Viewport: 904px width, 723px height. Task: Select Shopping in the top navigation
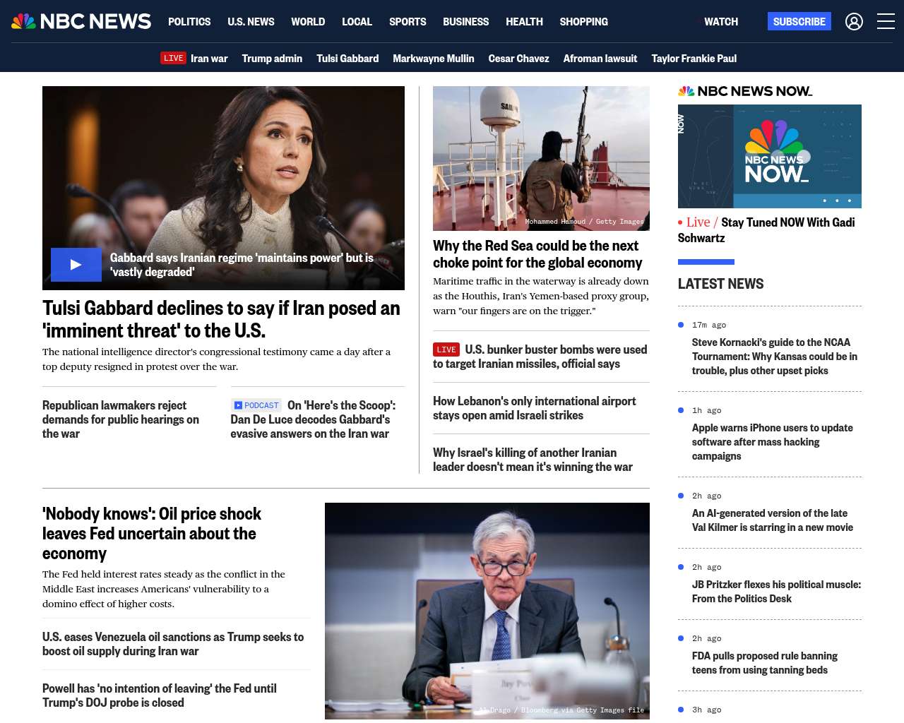(583, 22)
